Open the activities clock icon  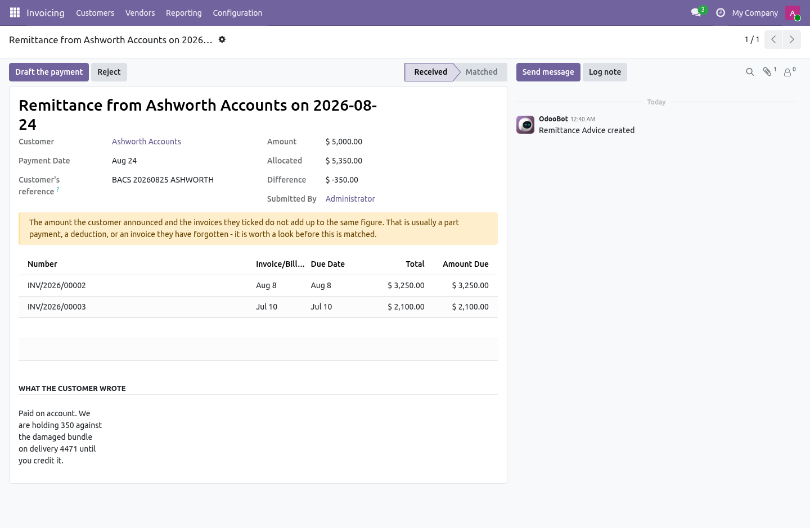coord(721,12)
